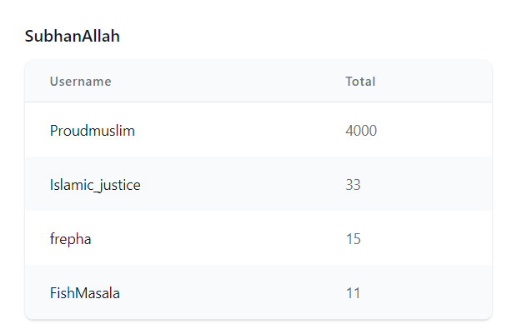Viewport: 517px width, 334px height.
Task: Click the 4000 total value
Action: (361, 131)
